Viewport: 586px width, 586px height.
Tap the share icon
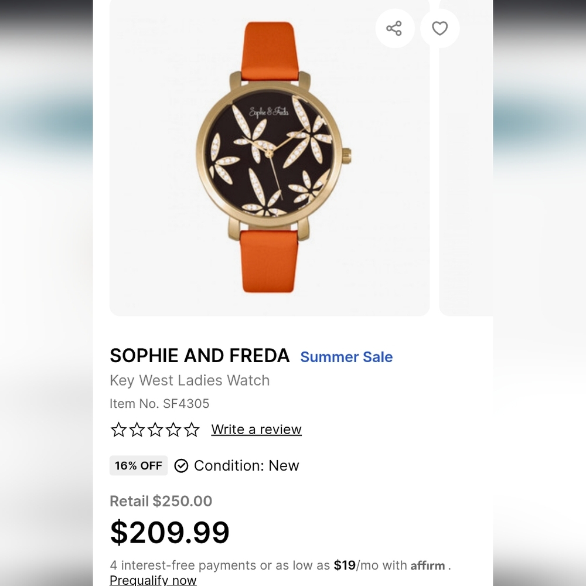point(395,28)
